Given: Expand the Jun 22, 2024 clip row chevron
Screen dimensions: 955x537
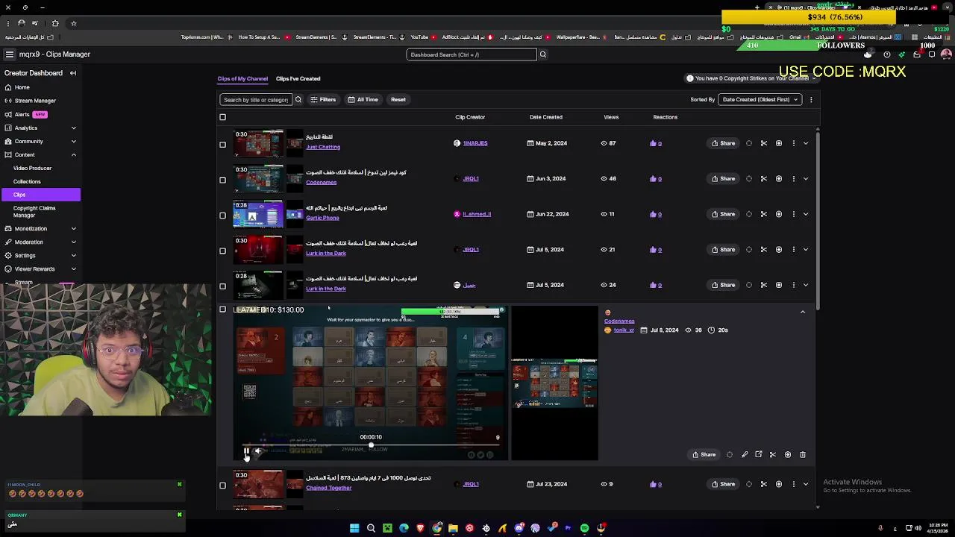Looking at the screenshot, I should point(806,214).
